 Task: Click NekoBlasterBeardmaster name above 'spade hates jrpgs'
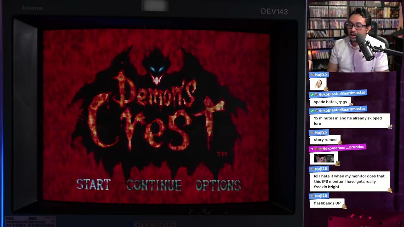coord(342,94)
